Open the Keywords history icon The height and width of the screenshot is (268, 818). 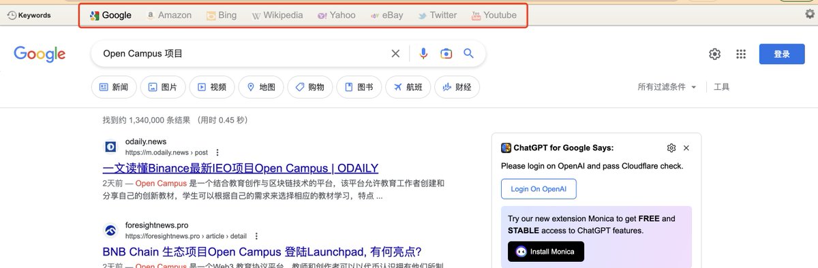12,15
